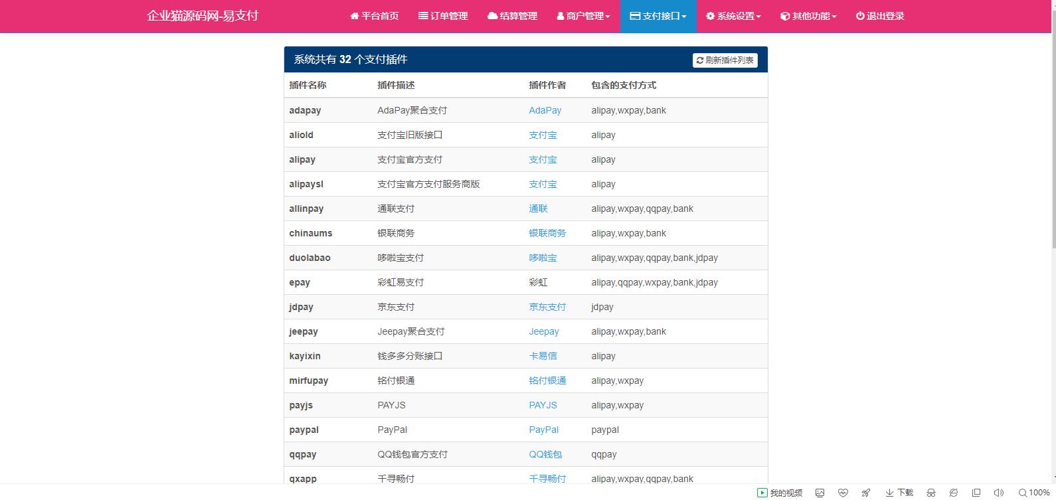Image resolution: width=1056 pixels, height=500 pixels.
Task: Select the epay plugin name
Action: tap(300, 282)
